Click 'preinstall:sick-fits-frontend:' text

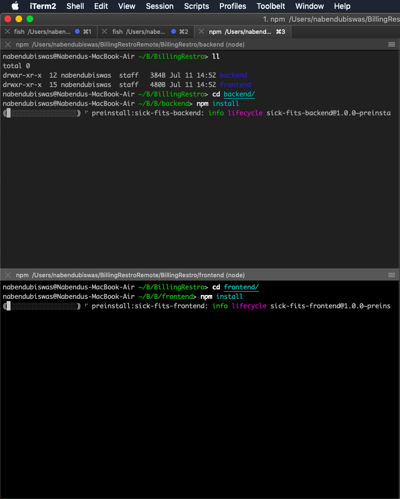(150, 306)
